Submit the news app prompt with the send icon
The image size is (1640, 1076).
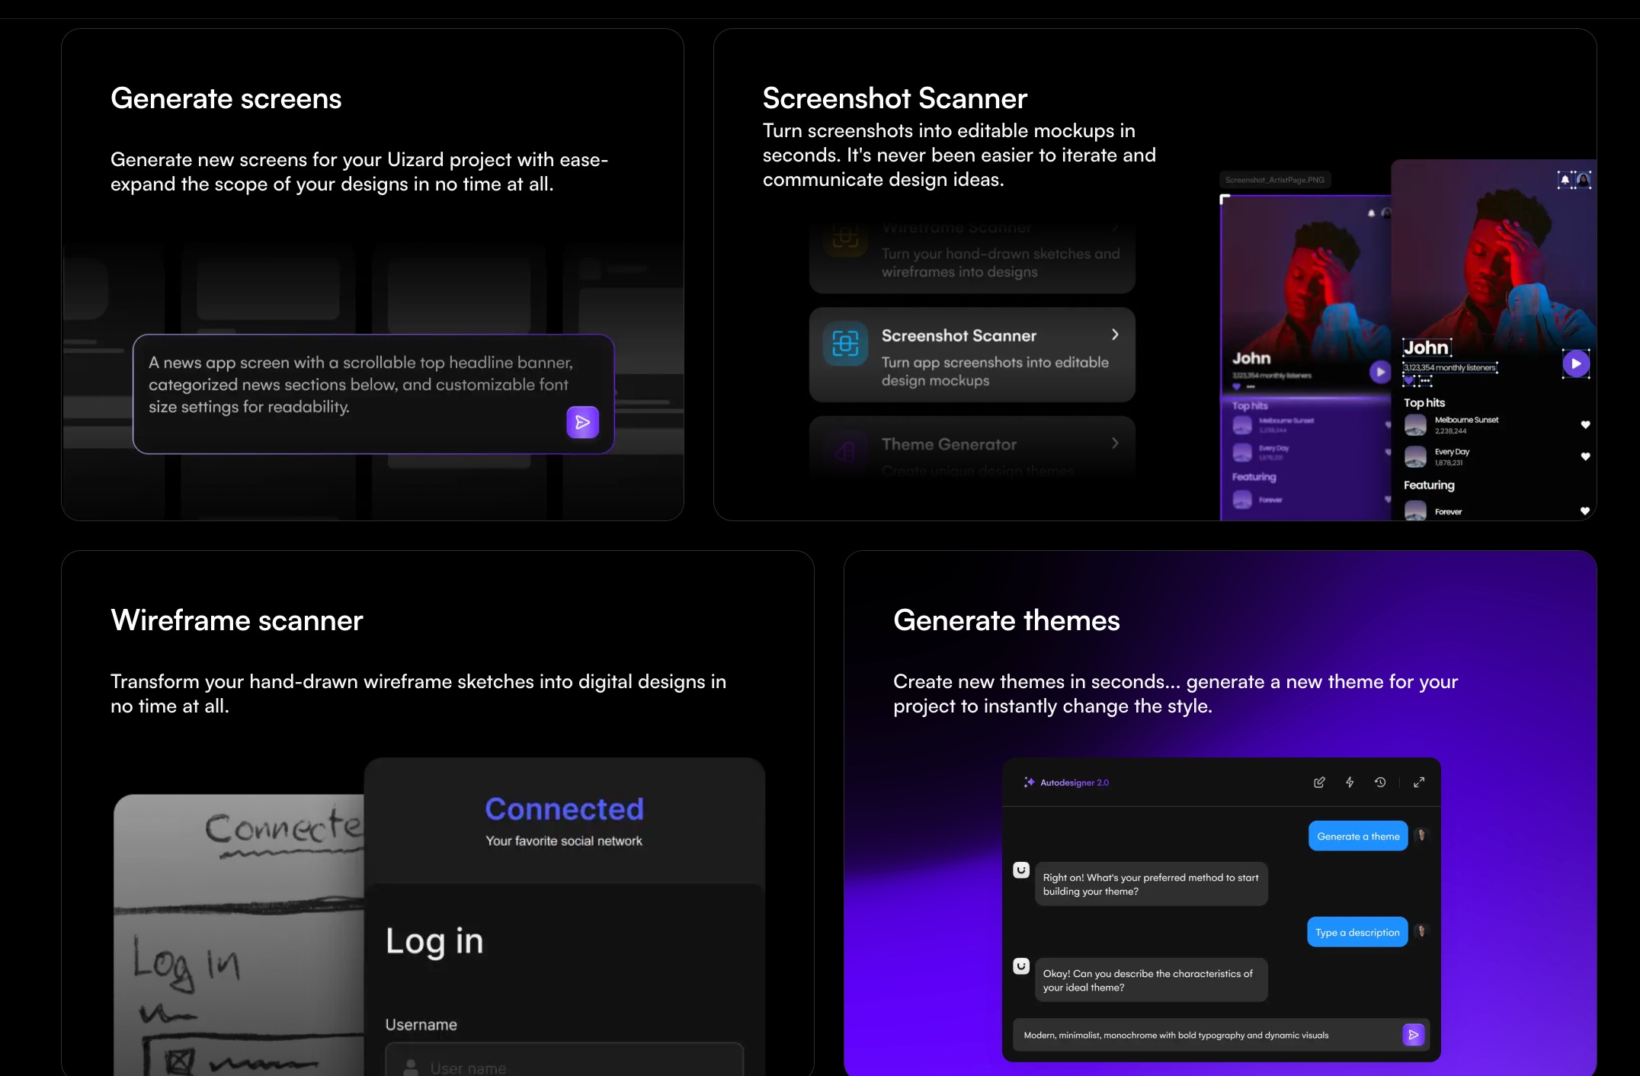click(582, 422)
